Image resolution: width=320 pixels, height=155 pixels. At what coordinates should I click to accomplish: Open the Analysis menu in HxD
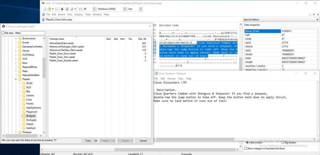coord(79,14)
